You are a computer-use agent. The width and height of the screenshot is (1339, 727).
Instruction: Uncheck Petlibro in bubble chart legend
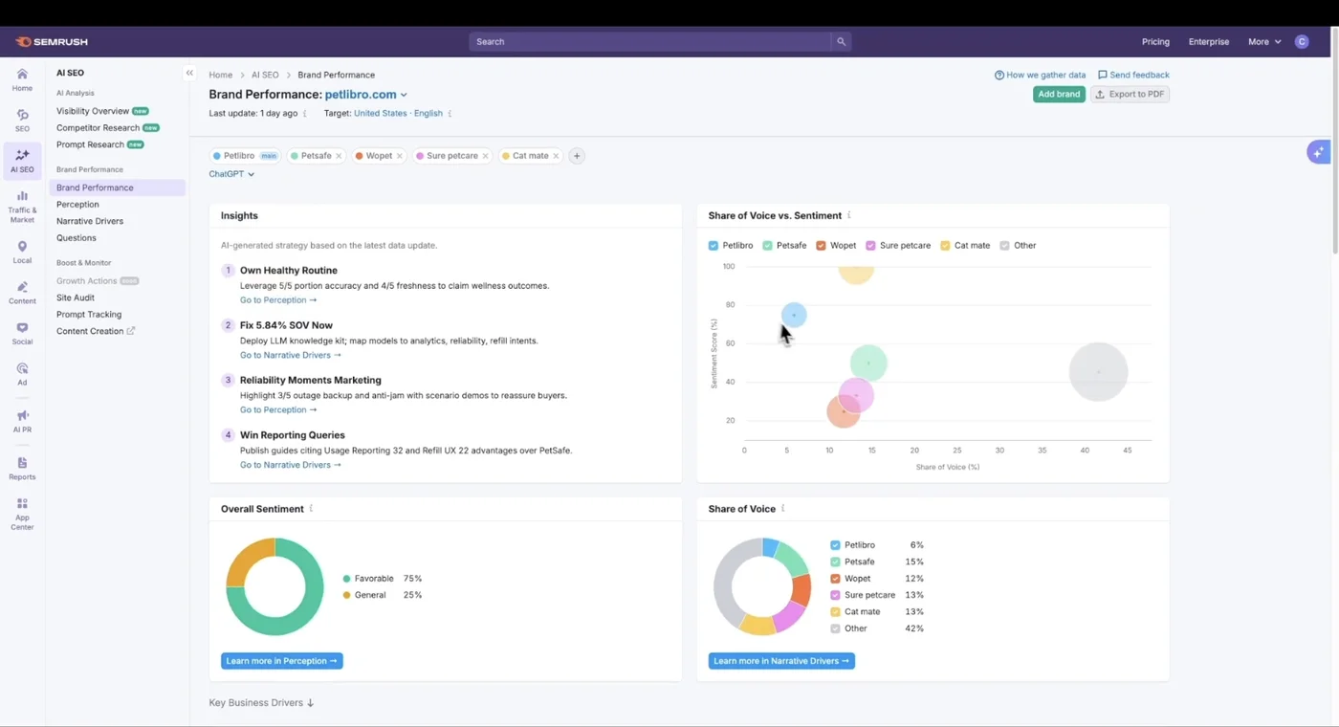713,246
